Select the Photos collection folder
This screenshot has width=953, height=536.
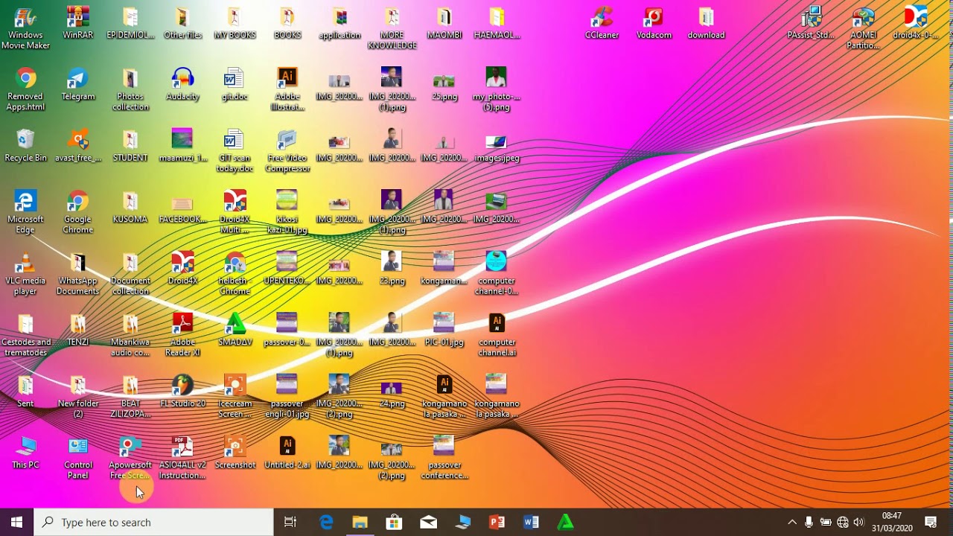click(x=130, y=89)
